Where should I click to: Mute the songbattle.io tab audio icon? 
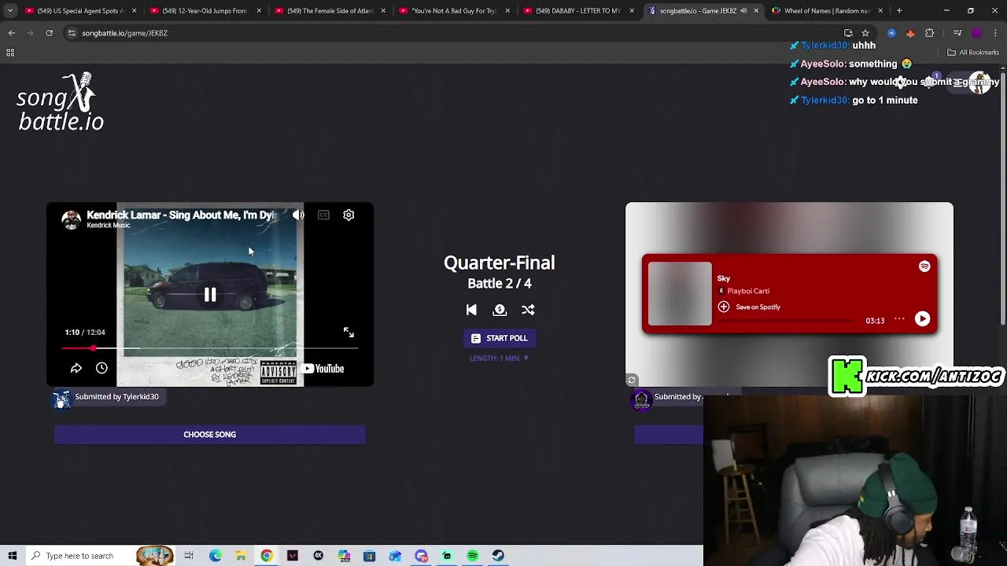pyautogui.click(x=743, y=11)
